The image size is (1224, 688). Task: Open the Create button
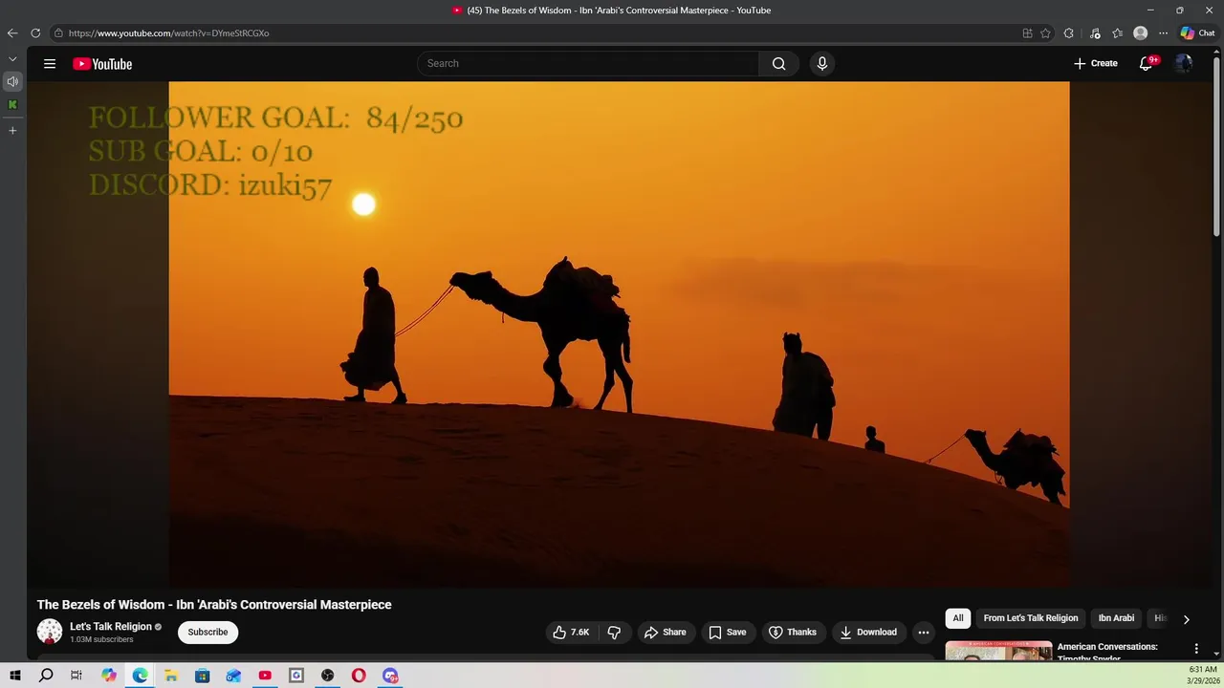(x=1095, y=63)
